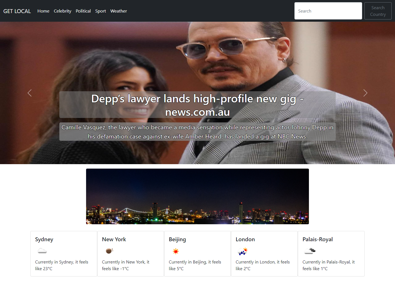Click the city skyline image
Screen dimensions: 395x281
pos(197,196)
